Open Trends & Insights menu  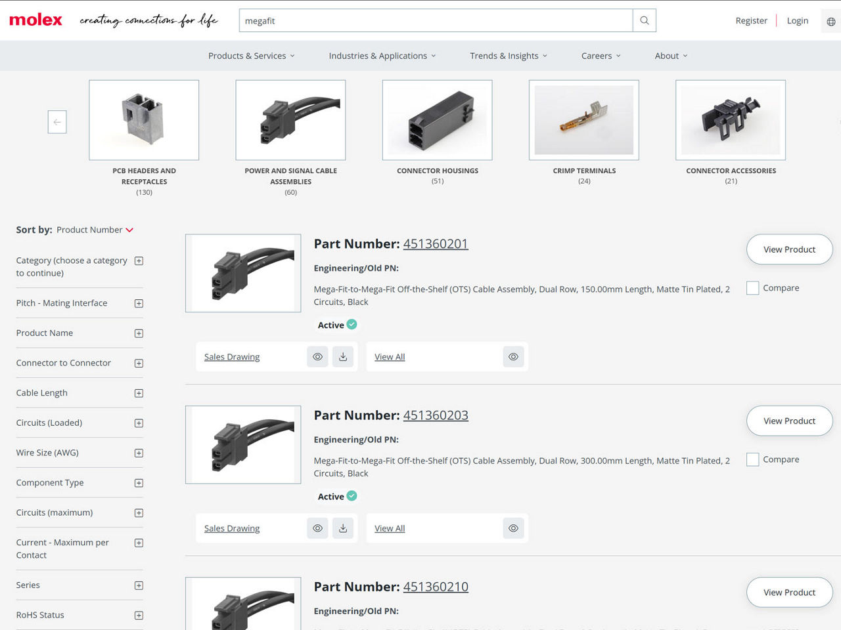point(509,56)
